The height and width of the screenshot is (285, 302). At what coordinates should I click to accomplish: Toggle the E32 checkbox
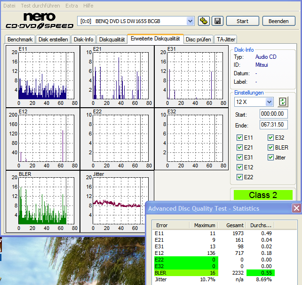[x=271, y=138]
